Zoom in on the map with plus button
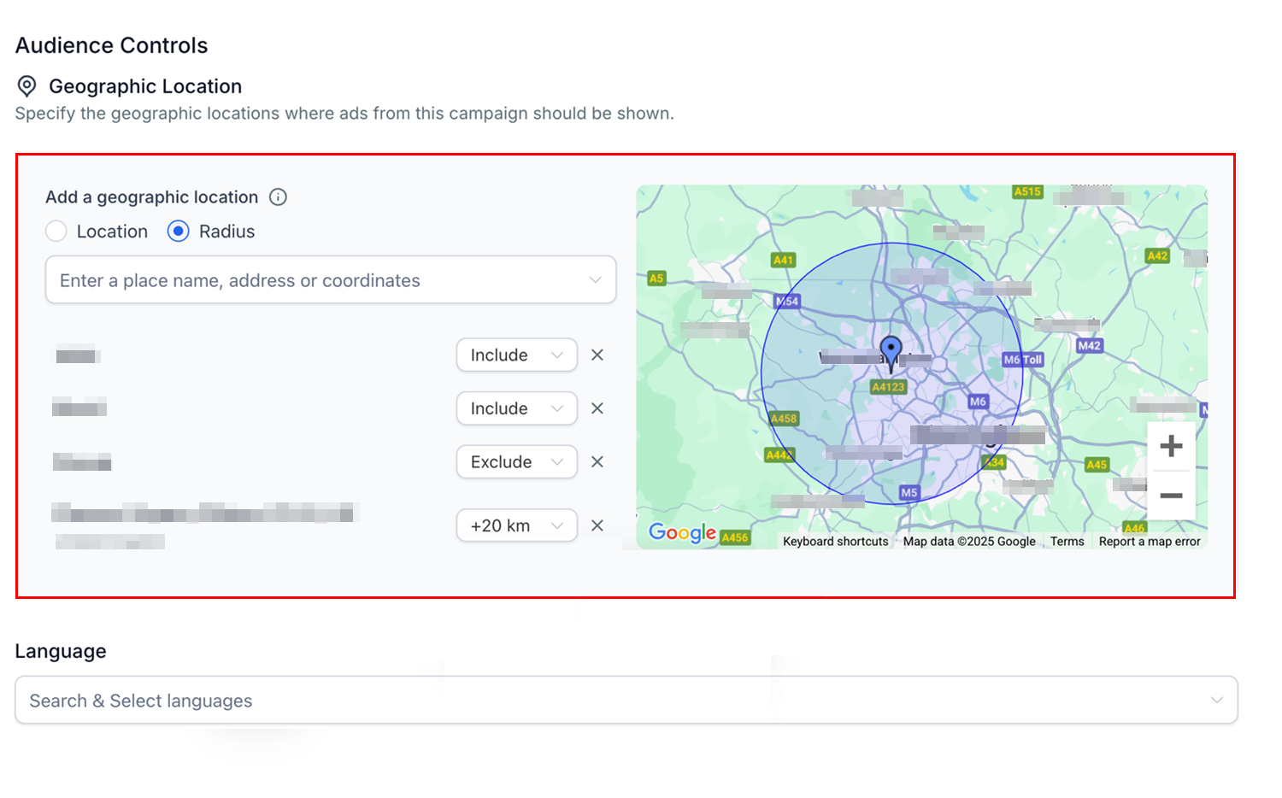The height and width of the screenshot is (798, 1282). click(1171, 446)
